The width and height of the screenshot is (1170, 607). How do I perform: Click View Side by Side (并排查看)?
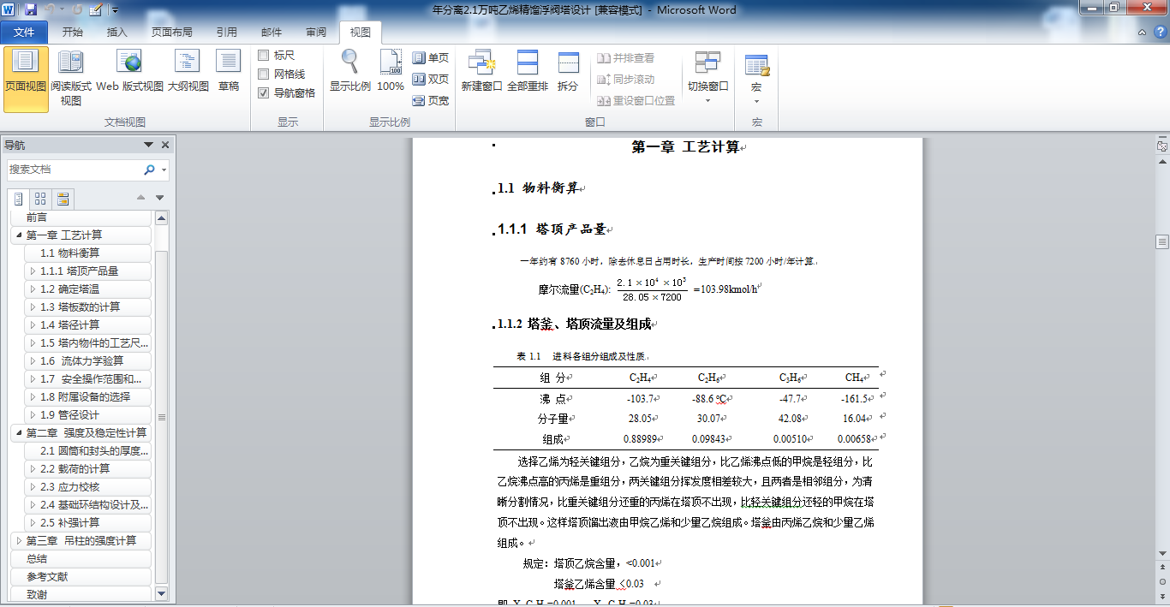626,58
